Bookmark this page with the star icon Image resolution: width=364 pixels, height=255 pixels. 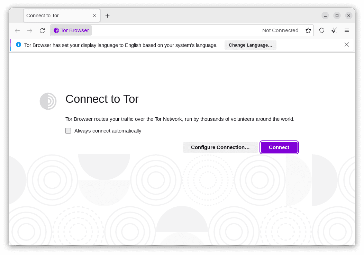[308, 30]
